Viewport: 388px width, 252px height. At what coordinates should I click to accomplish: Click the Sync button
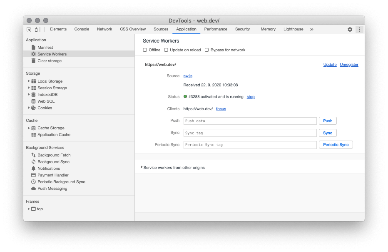[x=328, y=133]
